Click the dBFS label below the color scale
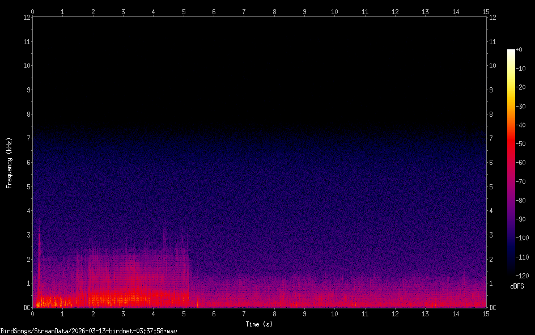The image size is (535, 335). (x=517, y=286)
